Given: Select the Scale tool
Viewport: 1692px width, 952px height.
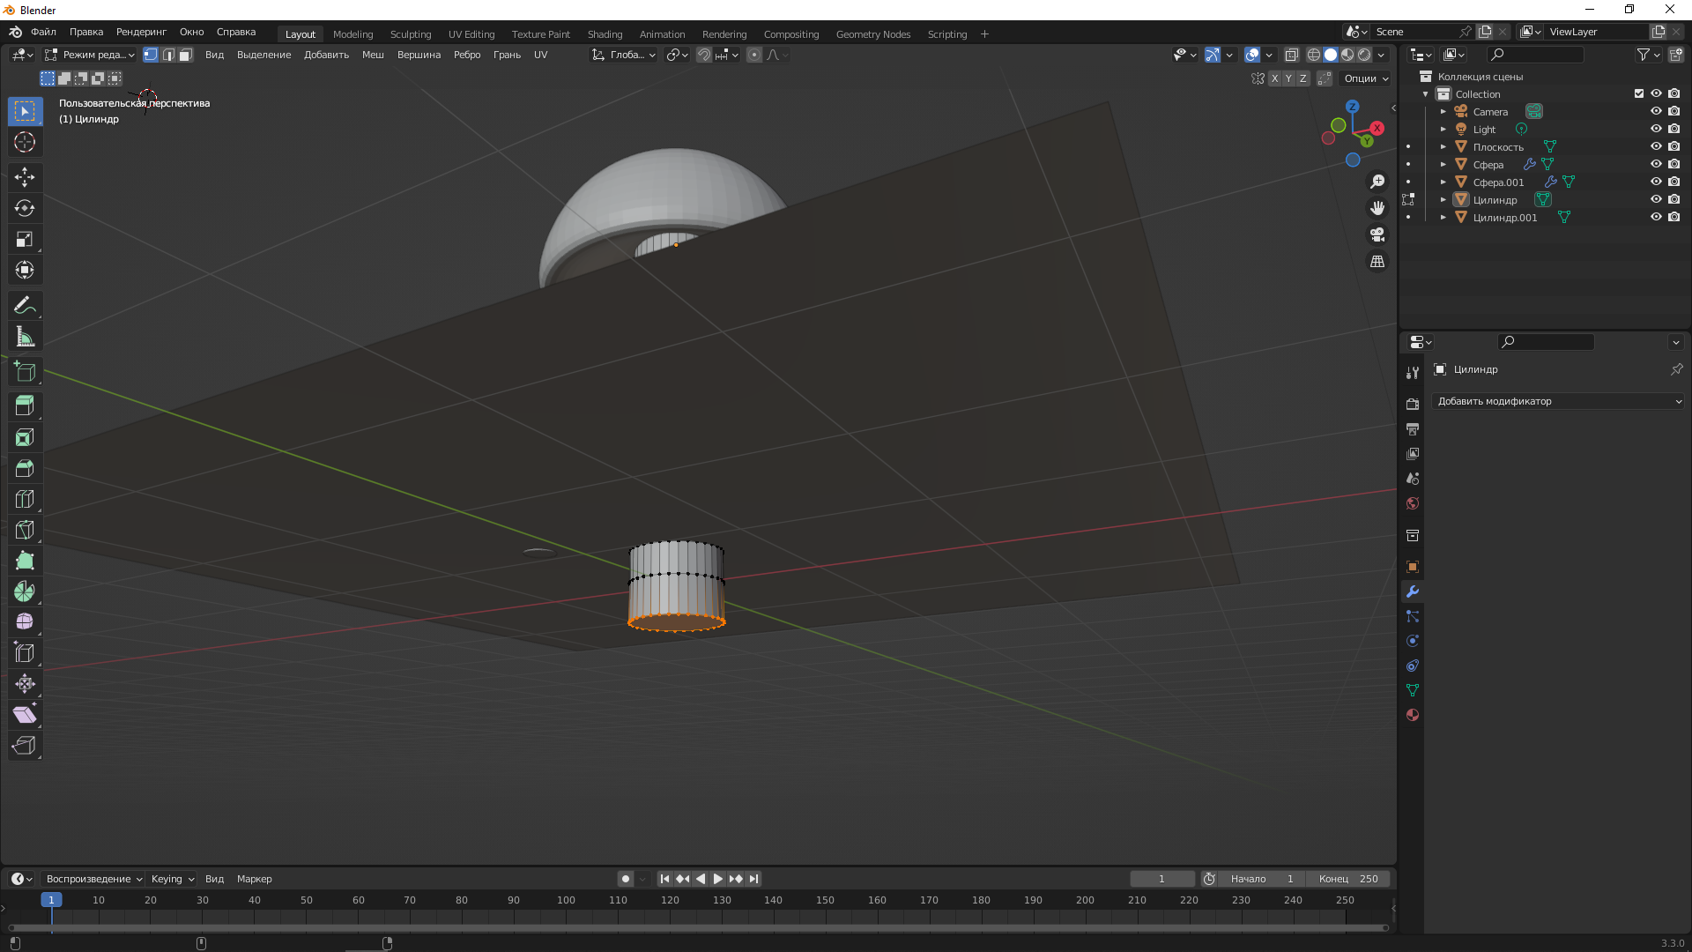Looking at the screenshot, I should tap(25, 239).
